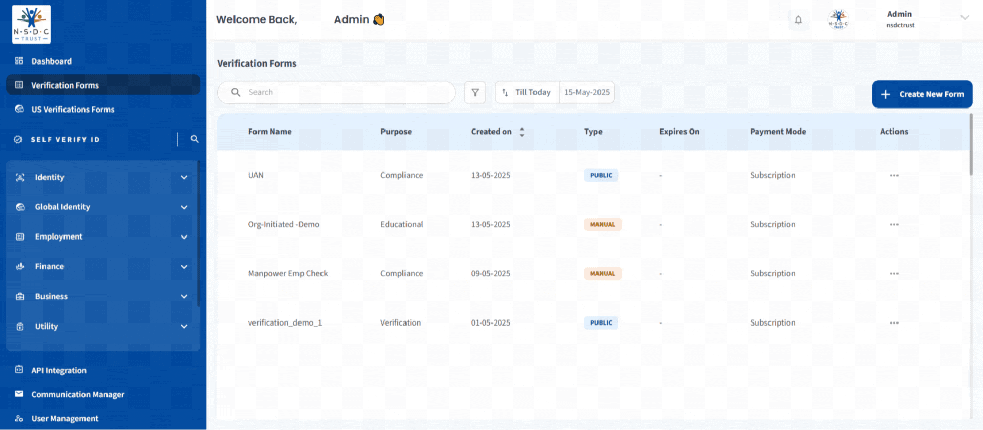Click the NSDC Trust logo
The width and height of the screenshot is (983, 430).
click(31, 24)
